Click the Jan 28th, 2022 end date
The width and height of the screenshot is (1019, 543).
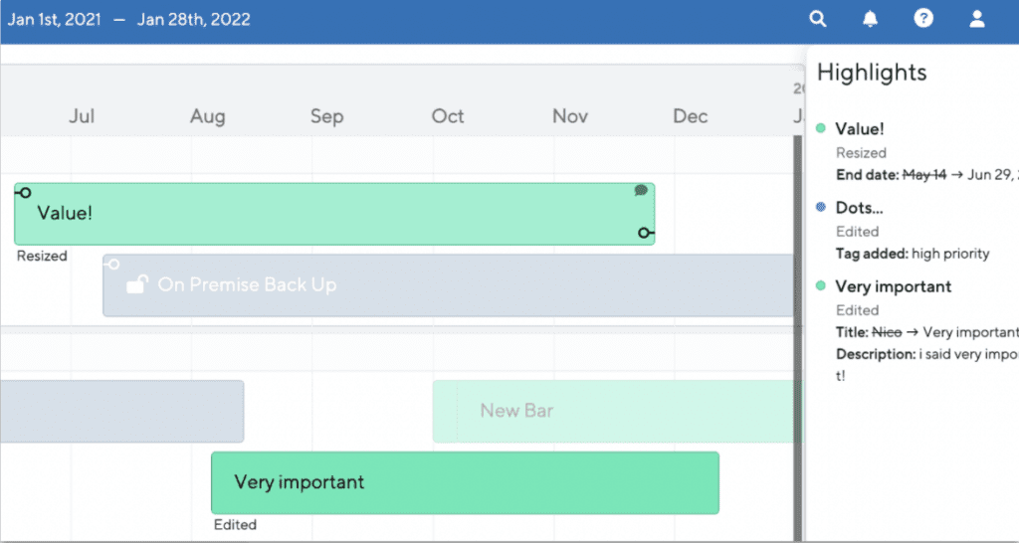194,20
